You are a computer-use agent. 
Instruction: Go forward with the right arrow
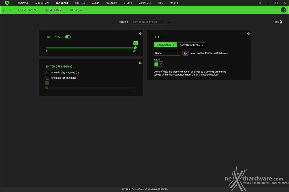pyautogui.click(x=10, y=10)
